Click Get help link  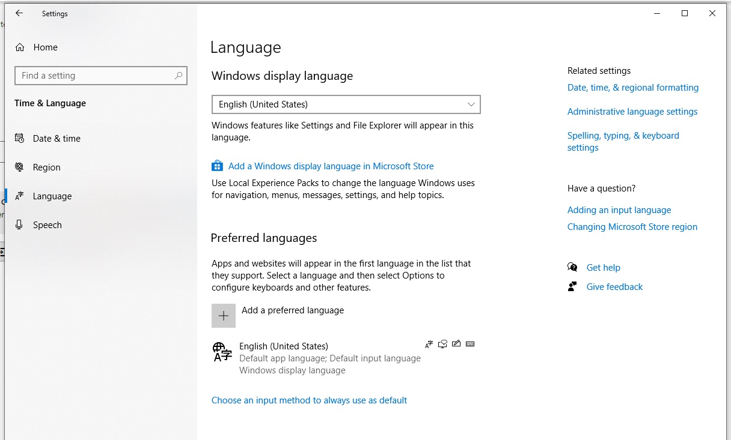pos(604,268)
